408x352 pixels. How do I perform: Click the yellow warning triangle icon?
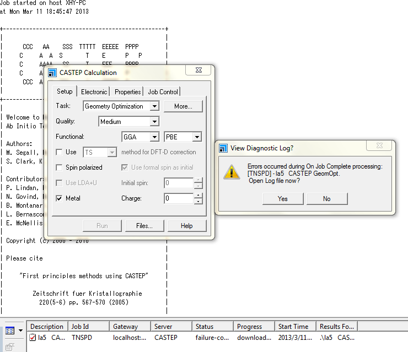point(232,171)
